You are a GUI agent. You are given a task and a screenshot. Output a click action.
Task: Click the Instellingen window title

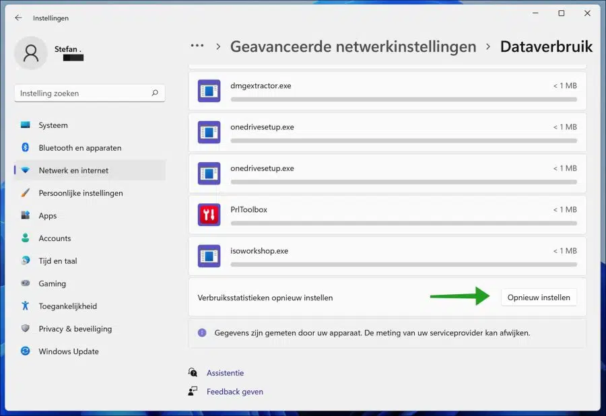pos(50,18)
